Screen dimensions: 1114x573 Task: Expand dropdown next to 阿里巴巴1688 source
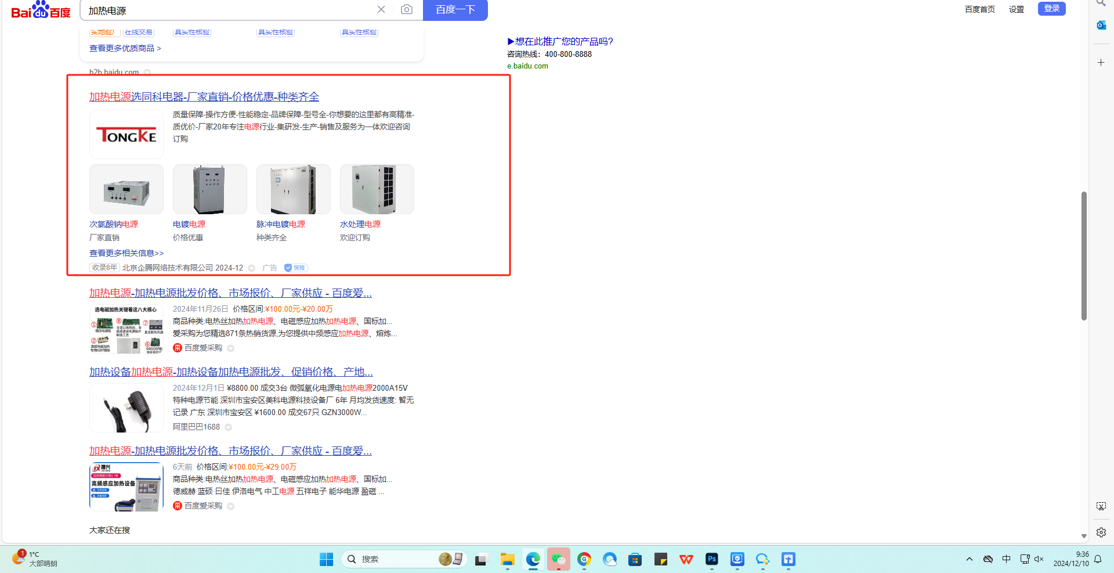pos(229,427)
